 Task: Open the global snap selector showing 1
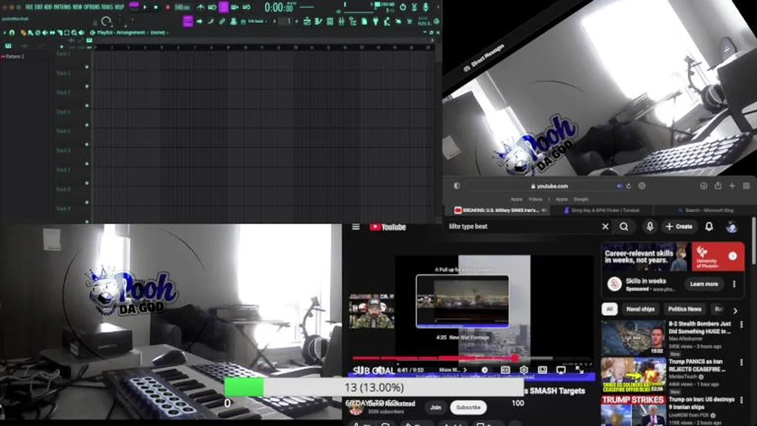coord(287,21)
